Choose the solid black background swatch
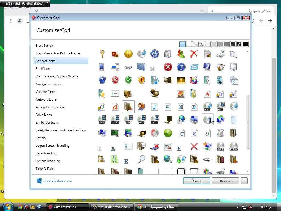The width and height of the screenshot is (281, 211). pos(246,44)
